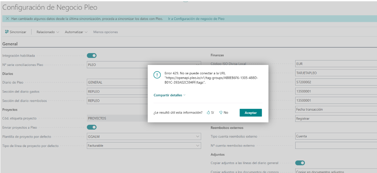Click Copiar en documentos adjuntos field
The height and width of the screenshot is (173, 377).
pyautogui.click(x=336, y=171)
